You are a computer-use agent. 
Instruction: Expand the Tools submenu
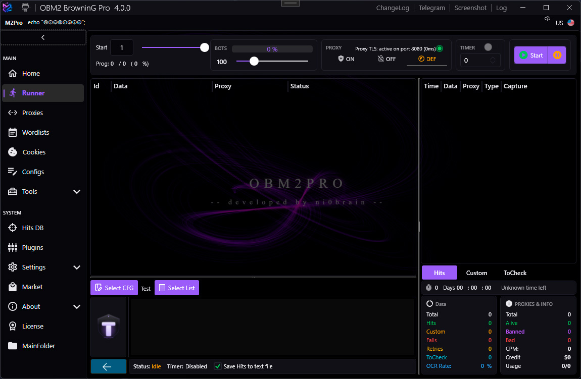point(77,191)
